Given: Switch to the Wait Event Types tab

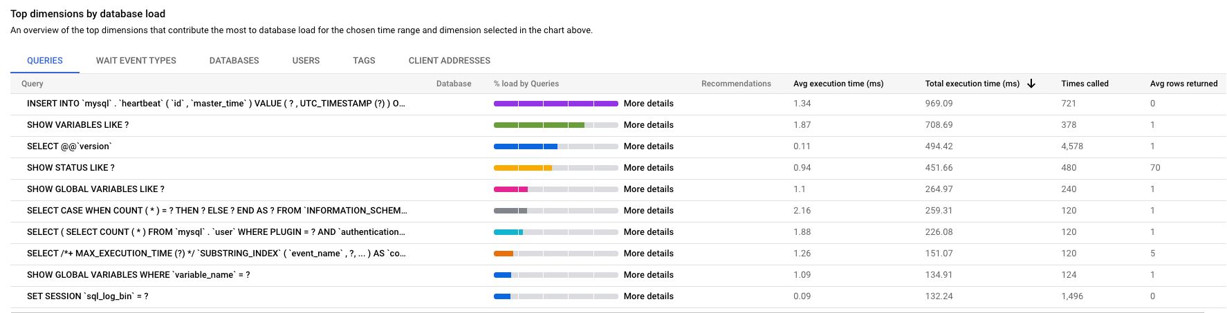Looking at the screenshot, I should [136, 61].
